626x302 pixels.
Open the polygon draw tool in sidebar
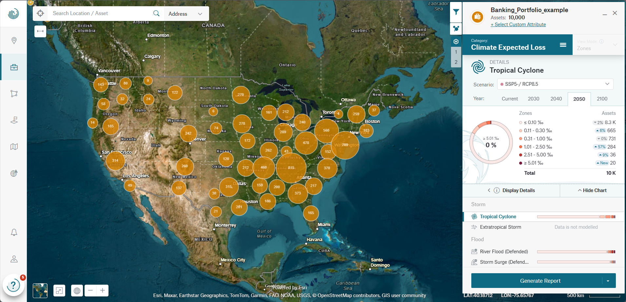point(14,94)
